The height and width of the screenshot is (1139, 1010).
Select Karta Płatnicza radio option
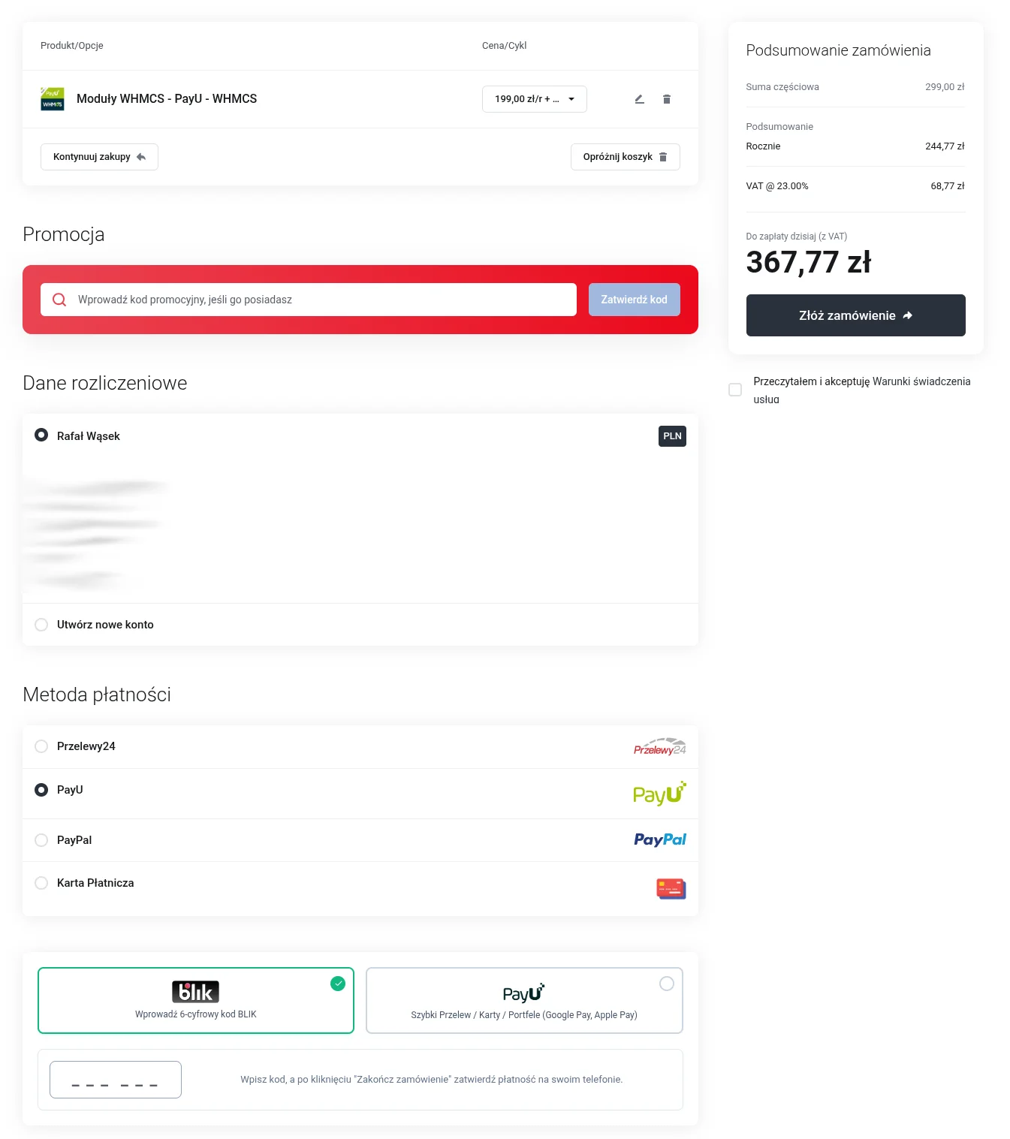(42, 883)
